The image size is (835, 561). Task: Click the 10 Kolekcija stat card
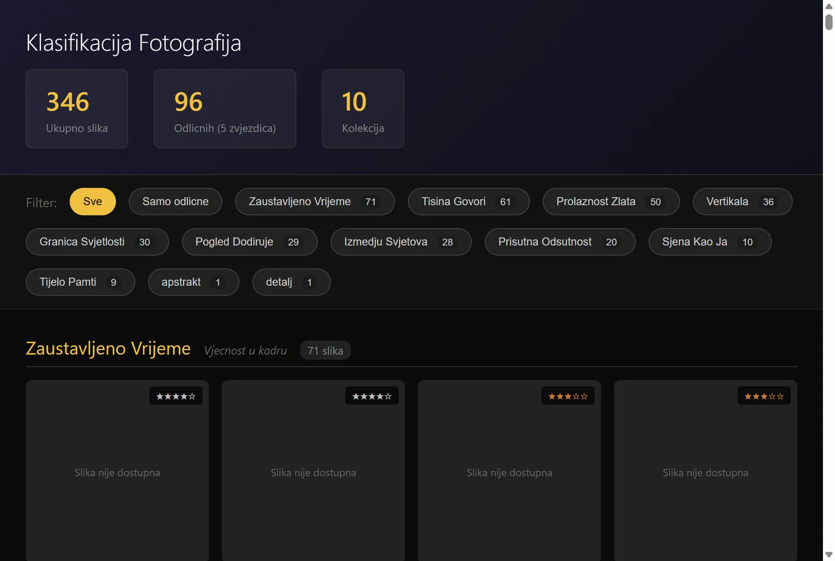point(363,109)
